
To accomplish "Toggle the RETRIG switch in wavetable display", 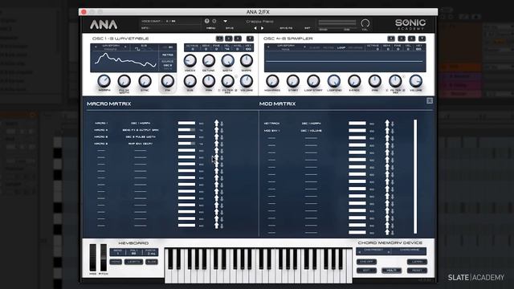I will 168,55.
